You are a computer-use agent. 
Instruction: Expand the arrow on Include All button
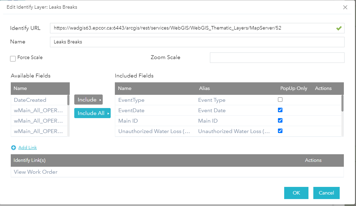click(109, 113)
